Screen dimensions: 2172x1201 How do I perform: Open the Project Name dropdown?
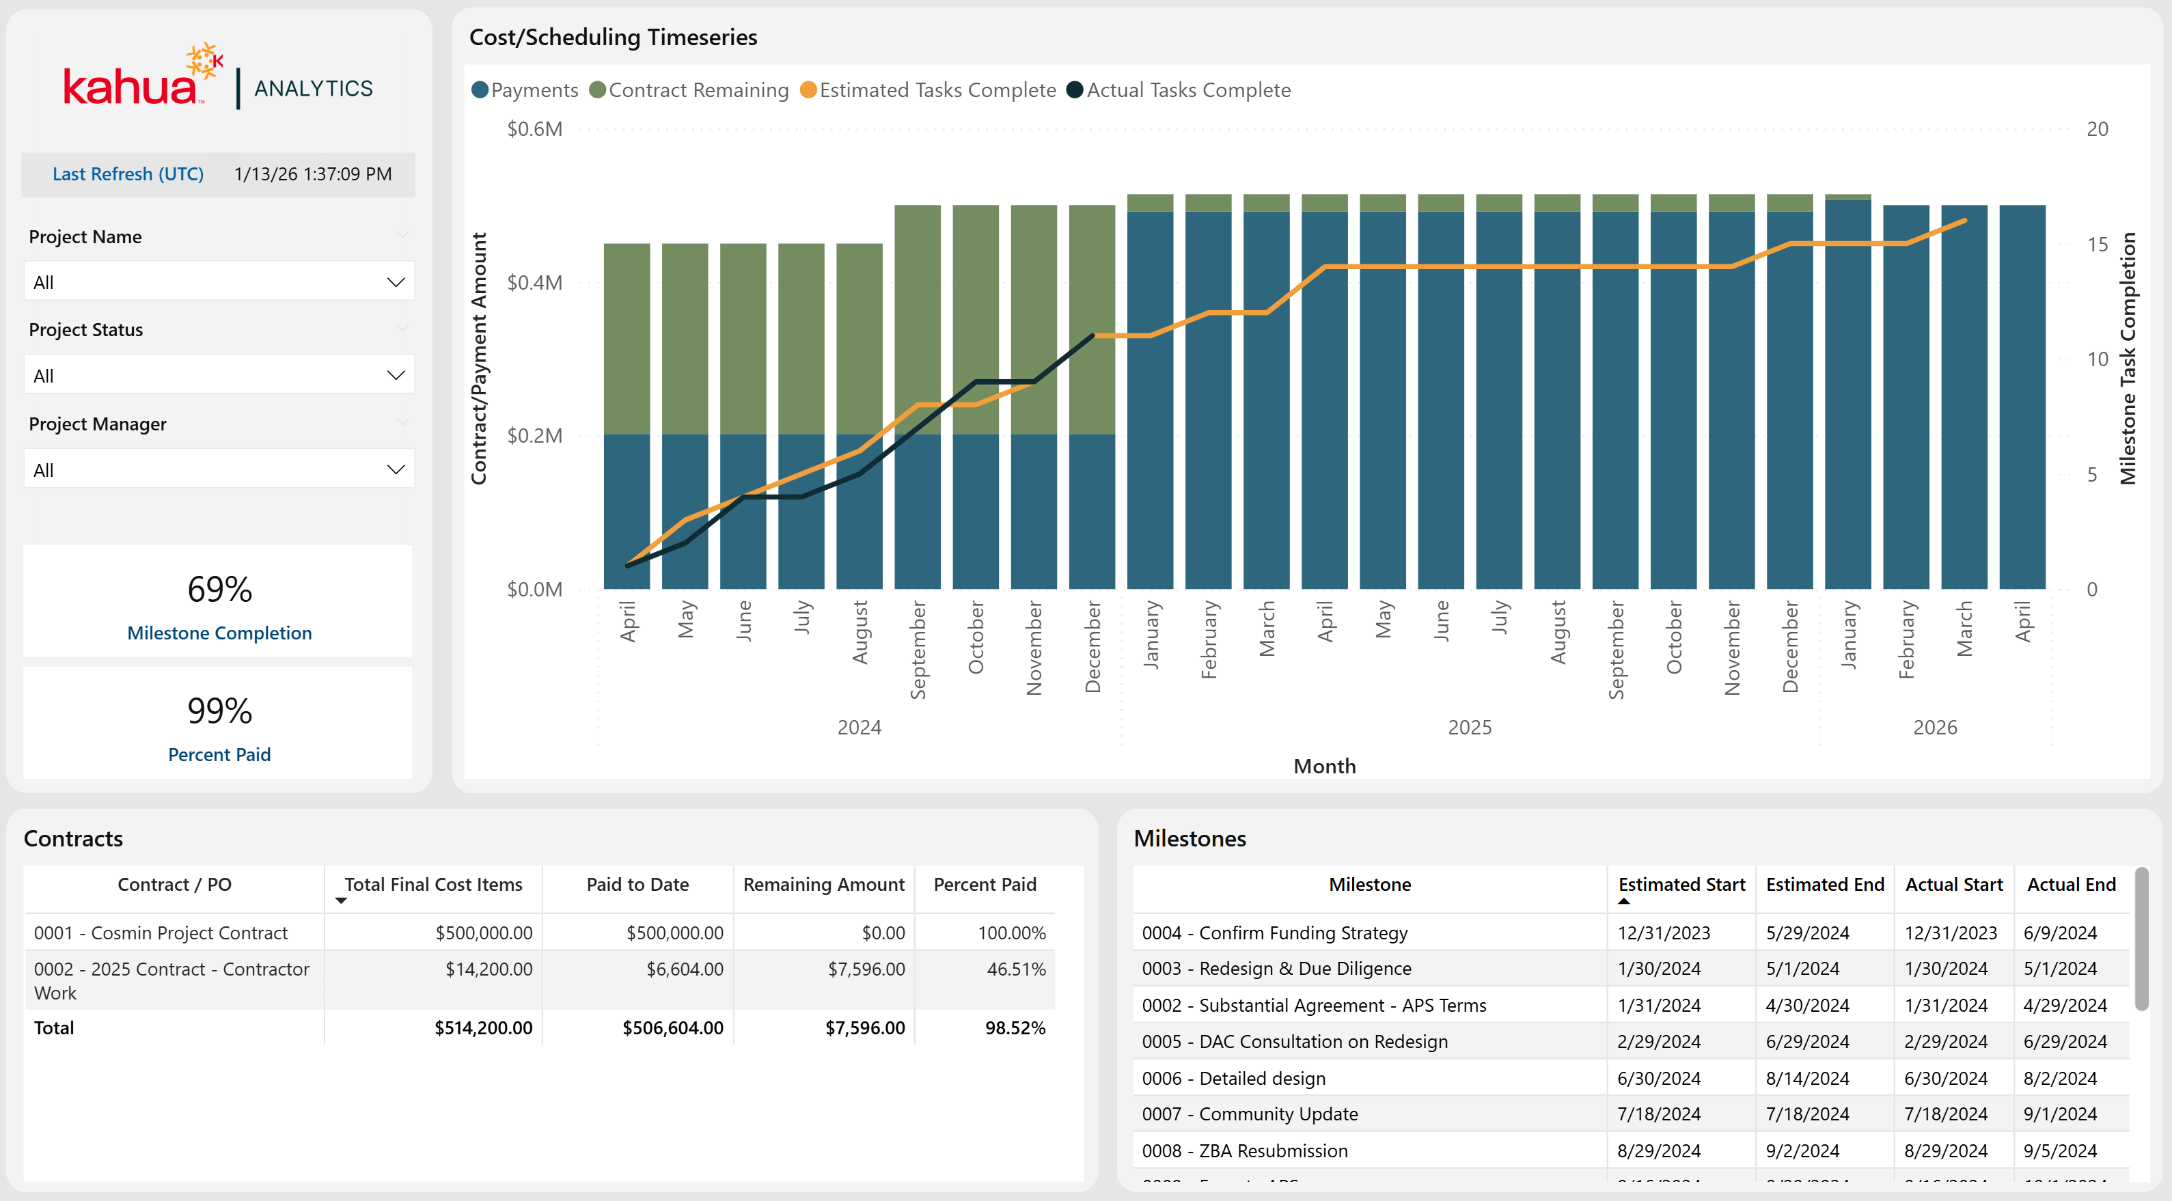[x=395, y=282]
